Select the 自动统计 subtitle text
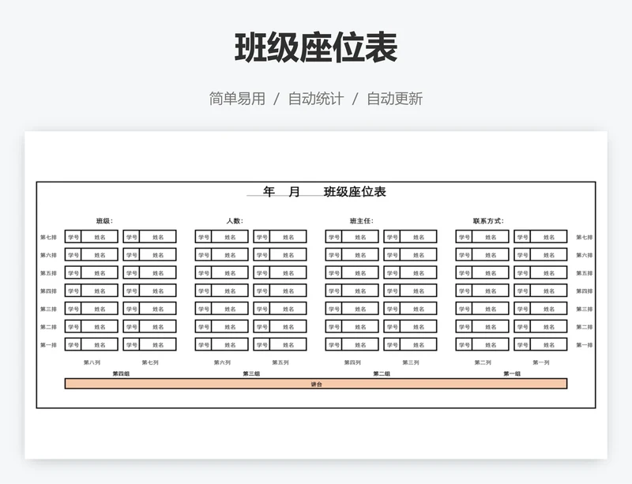The height and width of the screenshot is (484, 632). click(x=316, y=99)
